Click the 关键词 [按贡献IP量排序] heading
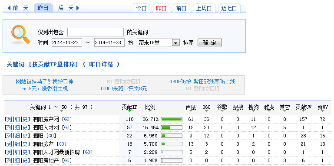Viewport: 334px width, 166px height. coord(42,65)
